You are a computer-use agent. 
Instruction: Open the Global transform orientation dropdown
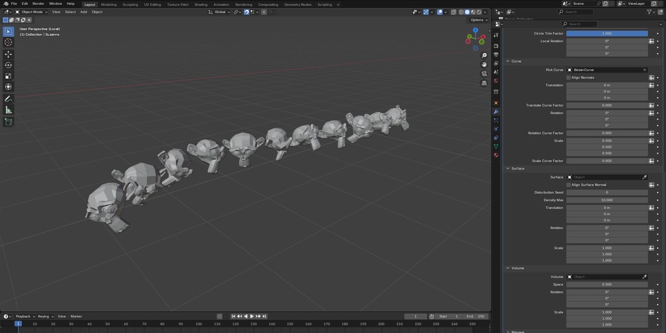point(219,12)
